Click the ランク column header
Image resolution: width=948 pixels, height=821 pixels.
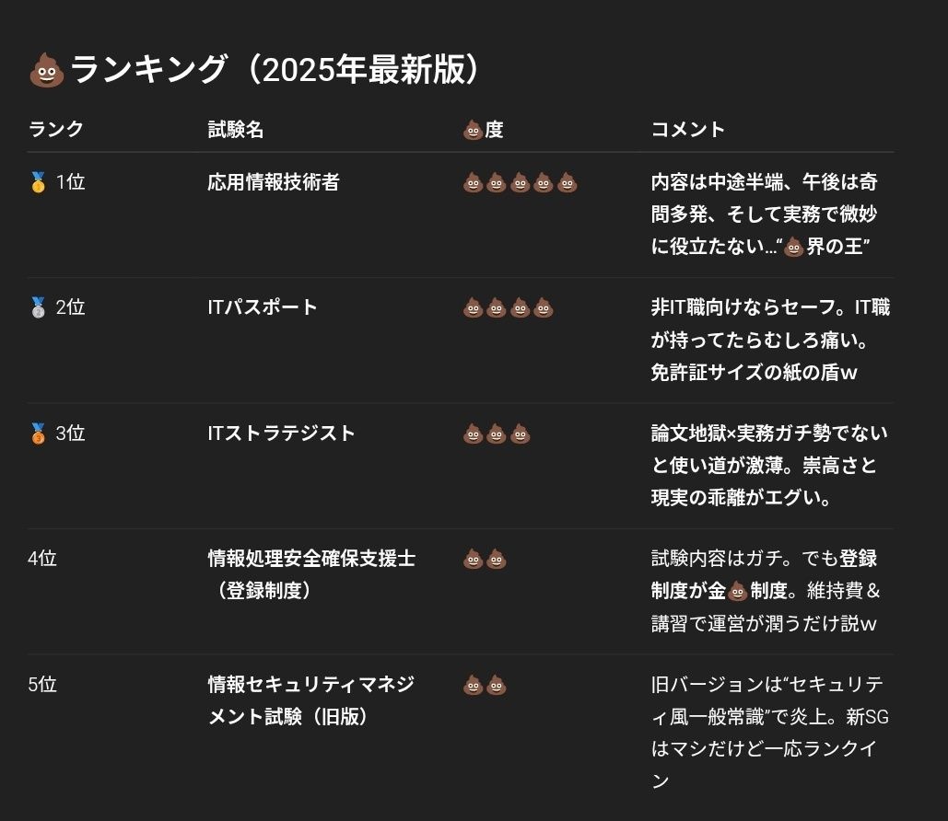56,130
